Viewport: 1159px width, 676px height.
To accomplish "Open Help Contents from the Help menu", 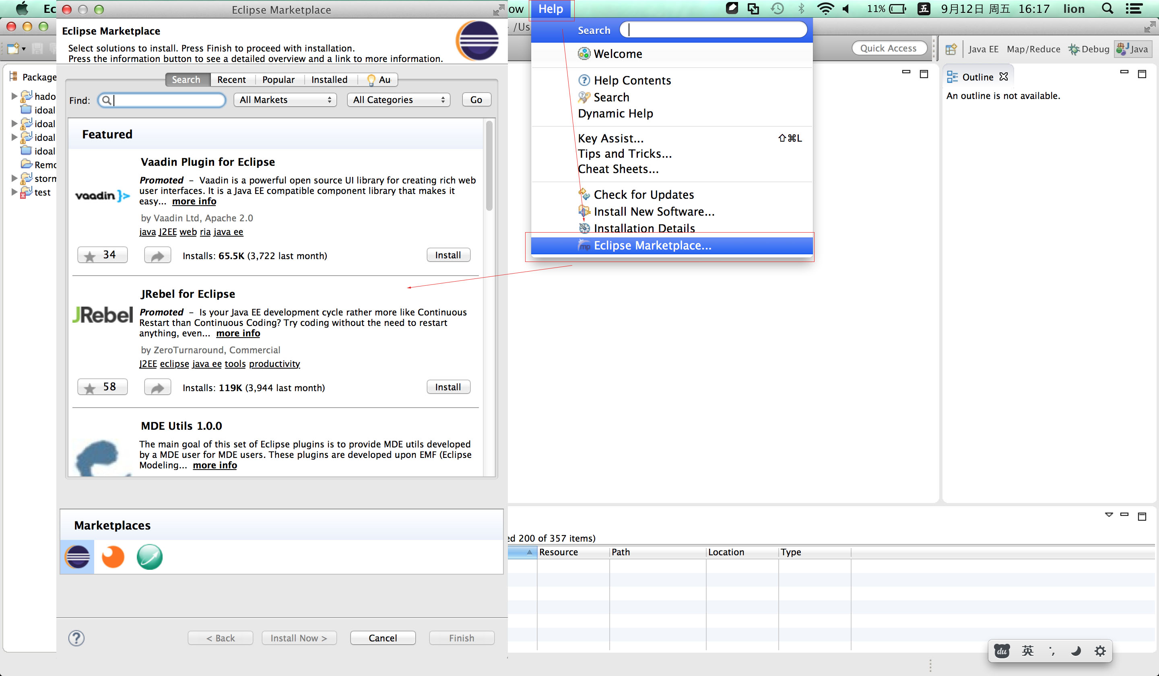I will tap(672, 80).
